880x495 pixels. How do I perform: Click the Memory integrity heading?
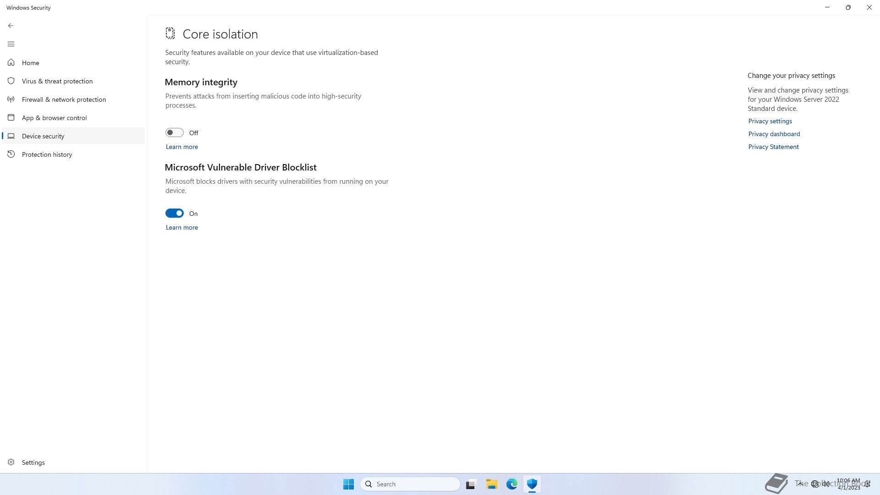pos(201,82)
